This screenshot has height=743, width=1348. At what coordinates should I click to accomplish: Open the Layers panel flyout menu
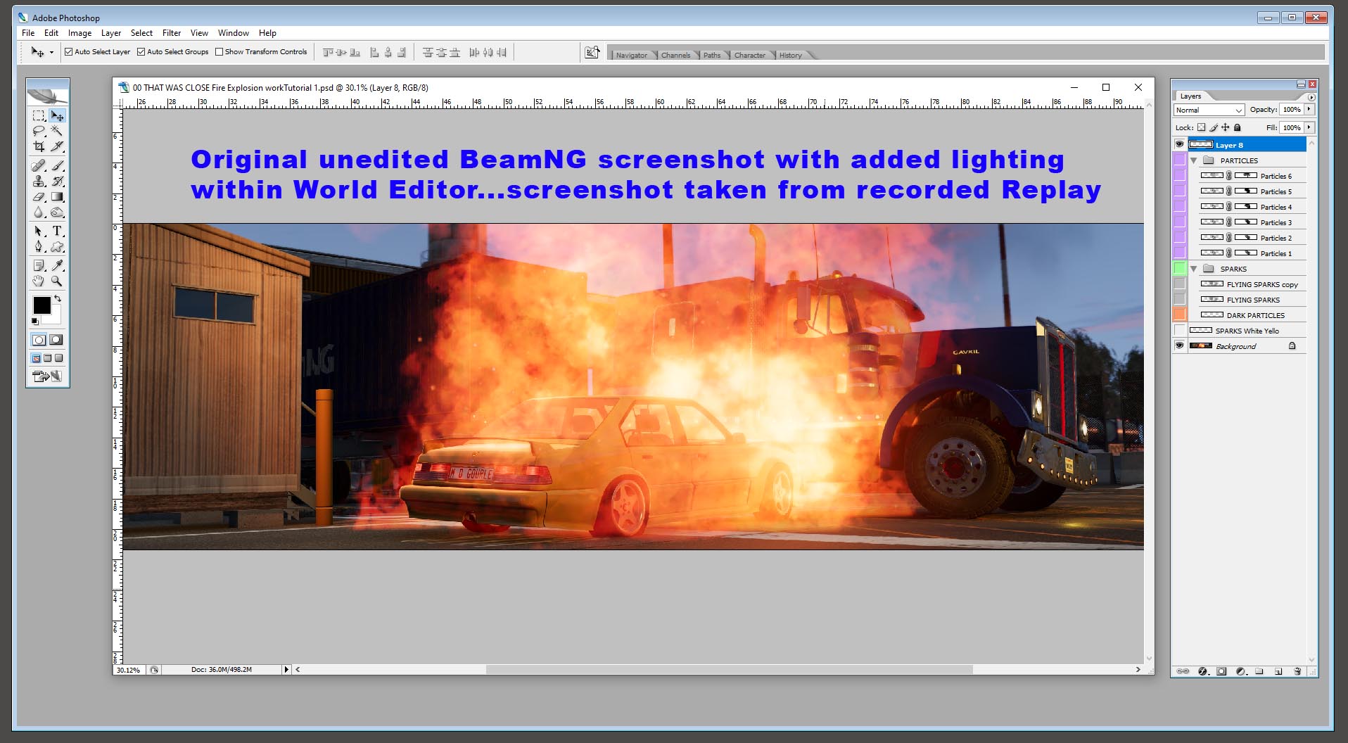[1311, 97]
